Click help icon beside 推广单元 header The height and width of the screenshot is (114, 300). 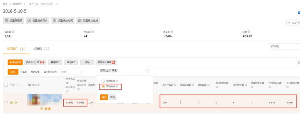tap(38, 85)
